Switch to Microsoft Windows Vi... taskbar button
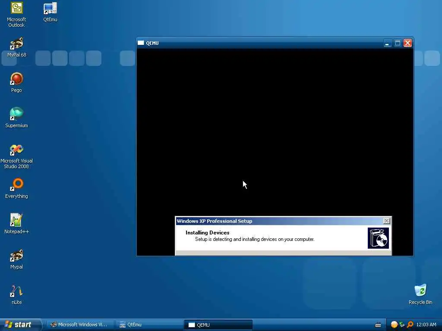The height and width of the screenshot is (331, 442). [80, 325]
